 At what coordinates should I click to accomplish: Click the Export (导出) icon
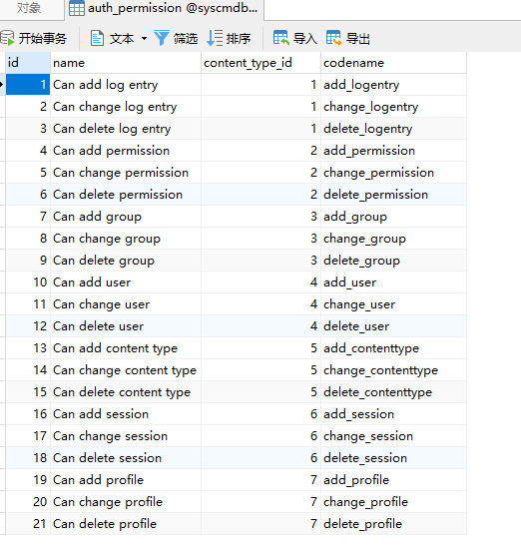(x=333, y=38)
